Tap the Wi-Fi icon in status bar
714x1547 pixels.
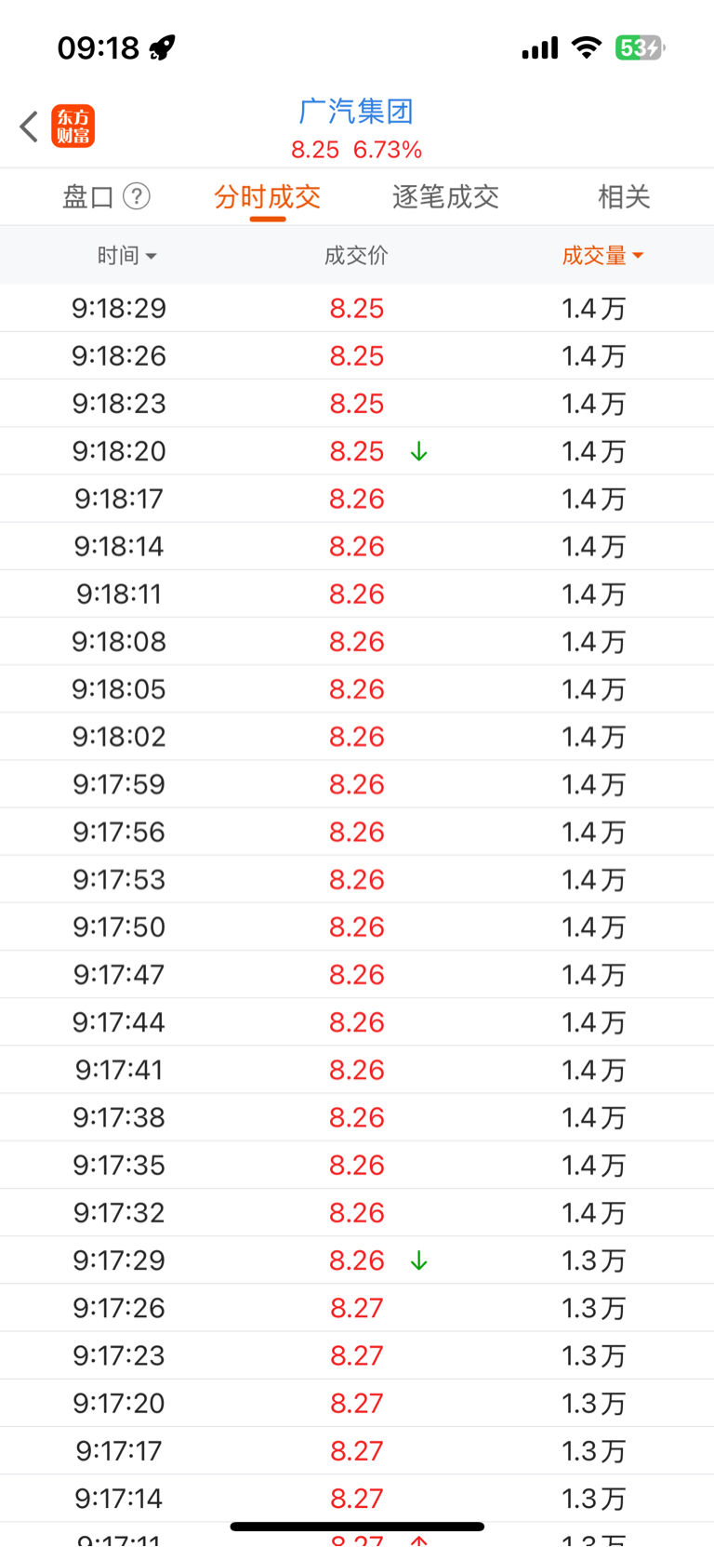pos(586,47)
